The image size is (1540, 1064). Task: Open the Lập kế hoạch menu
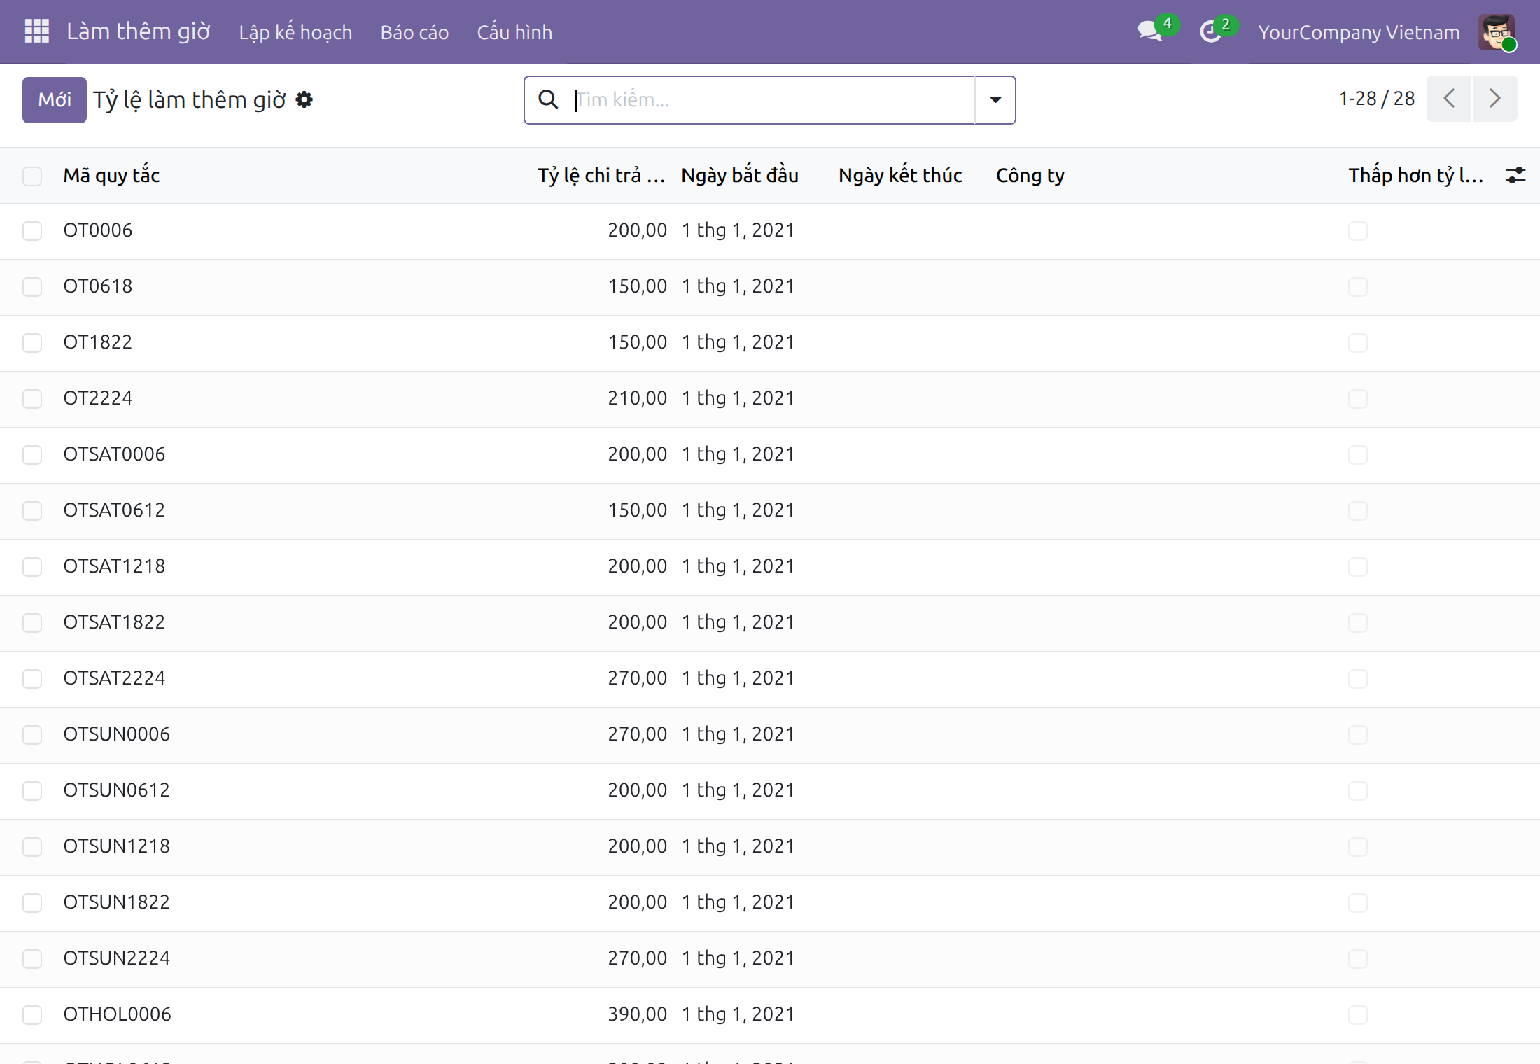pos(295,32)
